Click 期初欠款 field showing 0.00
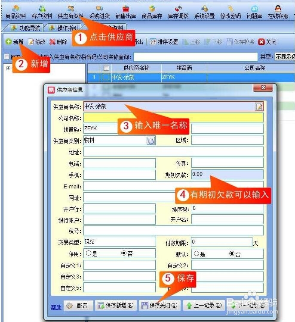The height and width of the screenshot is (322, 295). click(227, 174)
